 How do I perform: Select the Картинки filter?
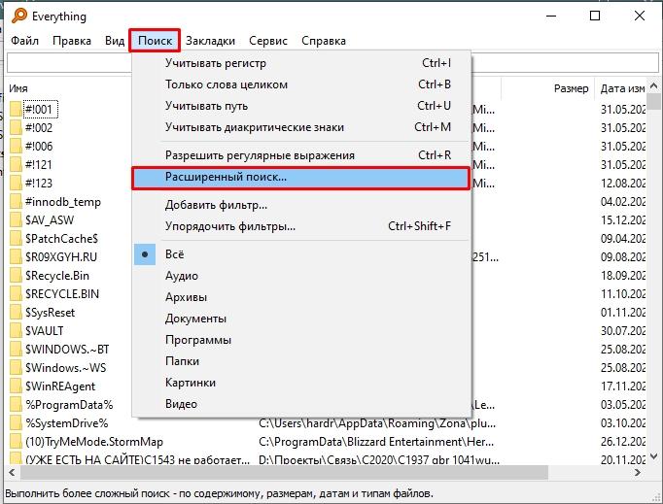click(301, 383)
